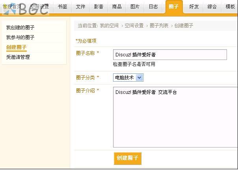
Task: Switch to the 书签 tab
Action: click(62, 7)
